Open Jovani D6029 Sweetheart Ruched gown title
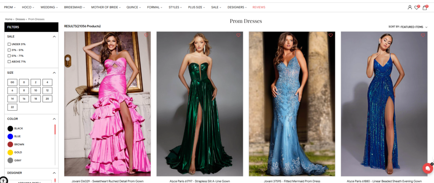The height and width of the screenshot is (183, 434). 108,181
